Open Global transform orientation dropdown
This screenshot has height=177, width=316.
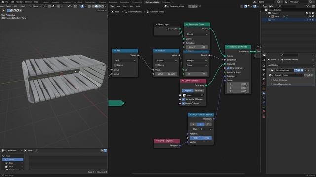click(x=35, y=6)
